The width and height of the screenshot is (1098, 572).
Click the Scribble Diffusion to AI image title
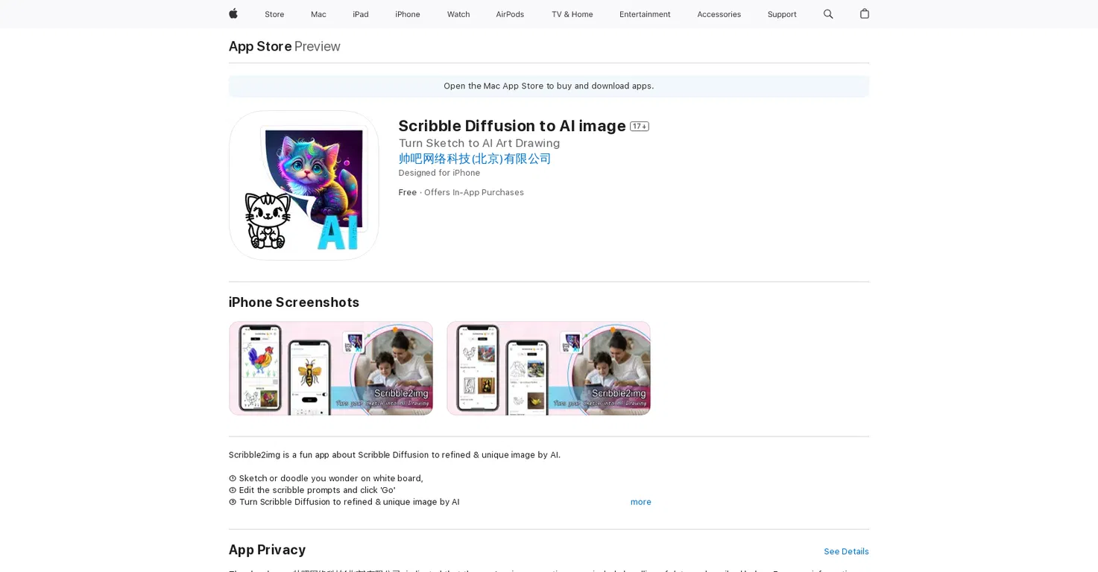[512, 126]
